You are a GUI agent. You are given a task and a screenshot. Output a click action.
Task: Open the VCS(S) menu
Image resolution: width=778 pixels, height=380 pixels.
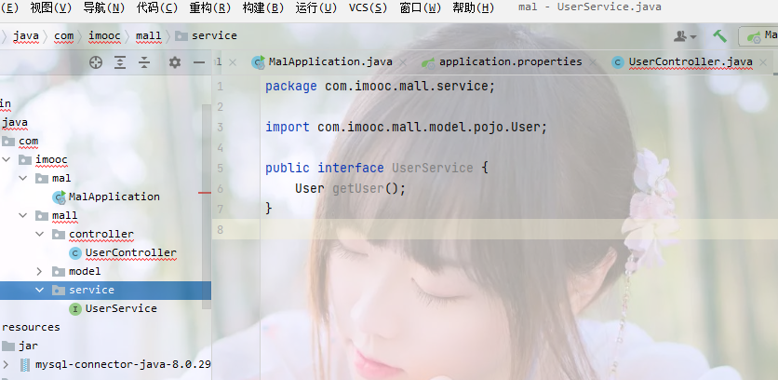click(368, 7)
